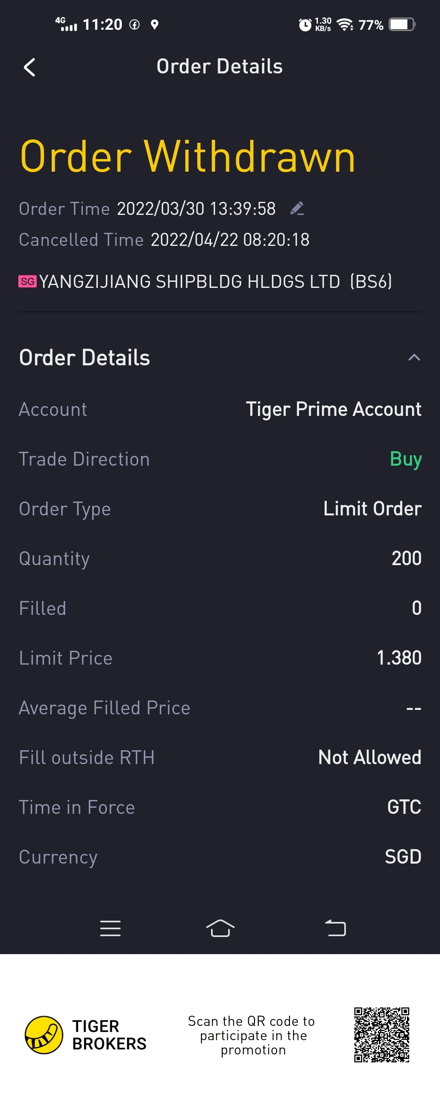Tap the Order Withdrawn status heading
This screenshot has width=440, height=1116.
(x=187, y=157)
